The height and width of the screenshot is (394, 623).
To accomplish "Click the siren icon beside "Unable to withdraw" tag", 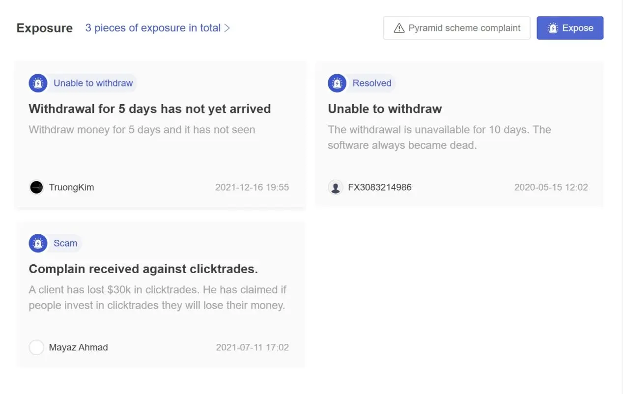I will (x=38, y=83).
